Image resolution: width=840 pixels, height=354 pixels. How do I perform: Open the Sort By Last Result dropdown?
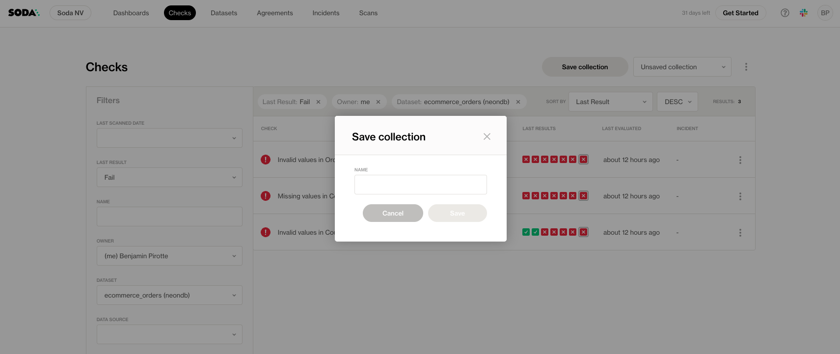610,102
